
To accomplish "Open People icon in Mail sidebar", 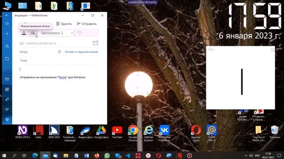I will pyautogui.click(x=7, y=99).
